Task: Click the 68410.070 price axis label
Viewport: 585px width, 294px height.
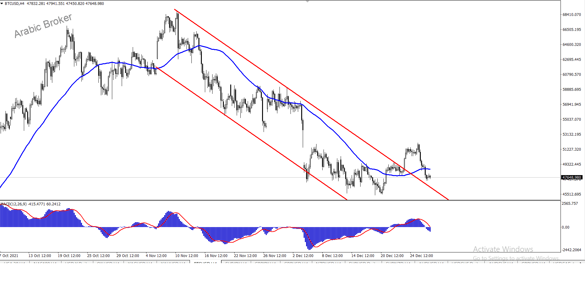Action: (x=572, y=15)
